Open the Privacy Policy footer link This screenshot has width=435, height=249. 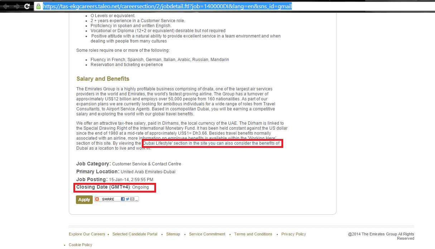[x=294, y=234]
